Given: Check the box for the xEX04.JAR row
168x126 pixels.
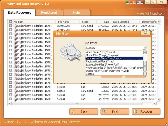Looking at the screenshot, I should click(11, 26).
